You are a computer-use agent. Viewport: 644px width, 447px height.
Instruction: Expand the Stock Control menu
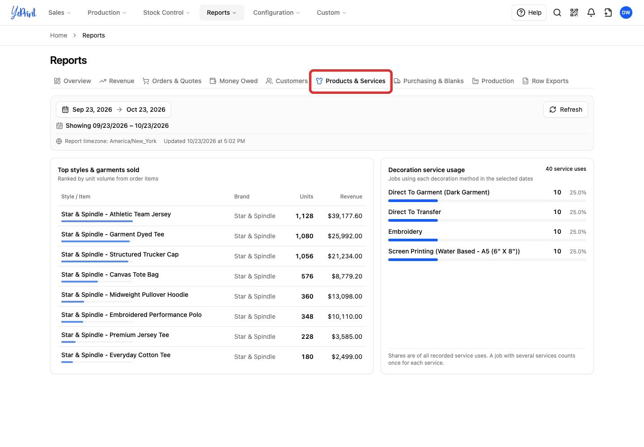click(x=166, y=13)
